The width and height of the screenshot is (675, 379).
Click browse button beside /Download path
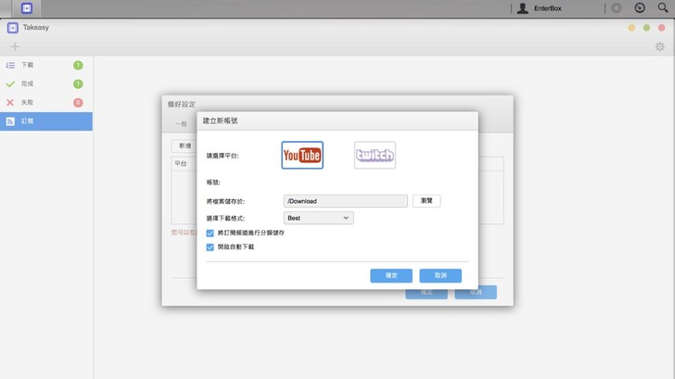point(427,201)
